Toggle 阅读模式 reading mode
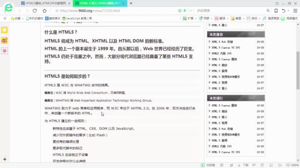The image size is (300, 168). tap(289, 18)
